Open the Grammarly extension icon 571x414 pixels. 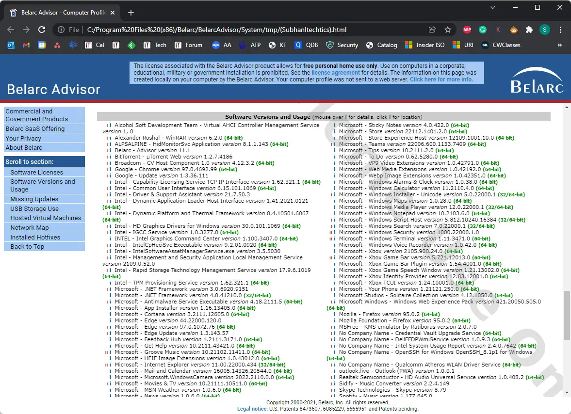tap(483, 30)
